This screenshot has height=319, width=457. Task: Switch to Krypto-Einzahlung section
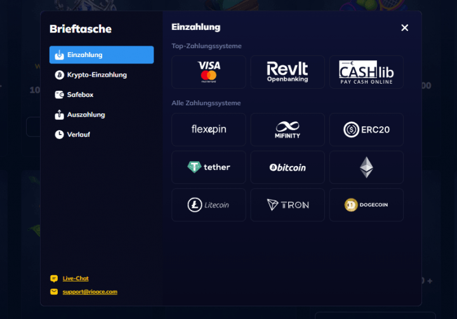[102, 75]
